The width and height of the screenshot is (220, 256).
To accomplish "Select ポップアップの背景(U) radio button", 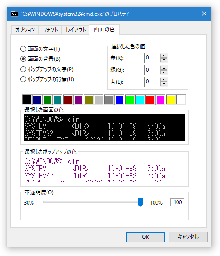I will pos(23,79).
